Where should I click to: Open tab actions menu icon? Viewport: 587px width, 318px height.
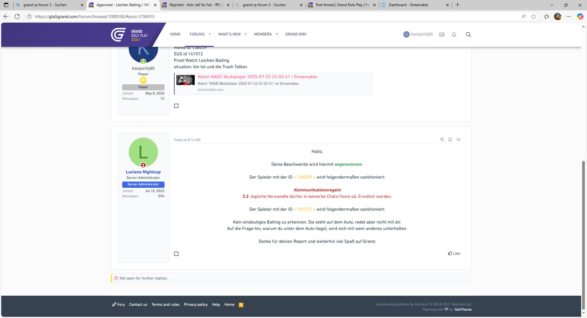tap(6, 5)
